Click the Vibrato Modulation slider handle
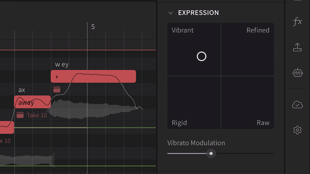 click(x=211, y=154)
